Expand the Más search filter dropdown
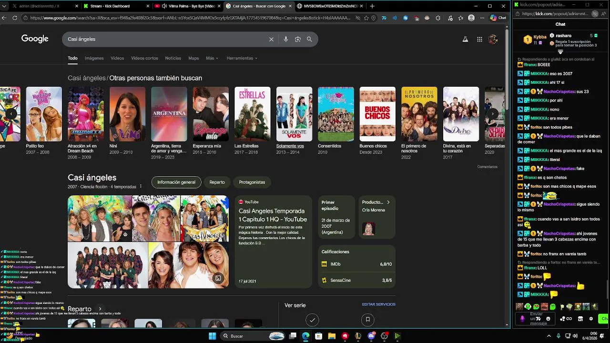 point(212,58)
